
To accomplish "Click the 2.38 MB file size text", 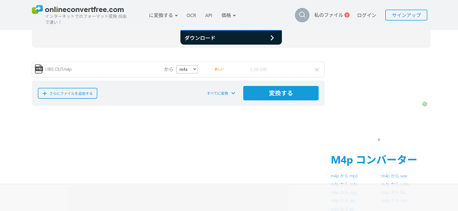I will click(x=258, y=70).
